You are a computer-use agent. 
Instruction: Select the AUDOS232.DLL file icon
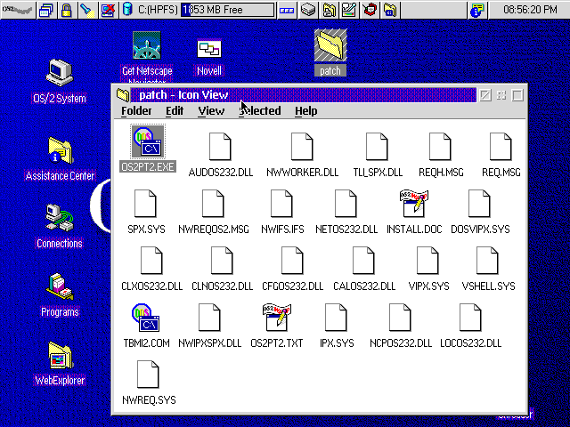220,147
